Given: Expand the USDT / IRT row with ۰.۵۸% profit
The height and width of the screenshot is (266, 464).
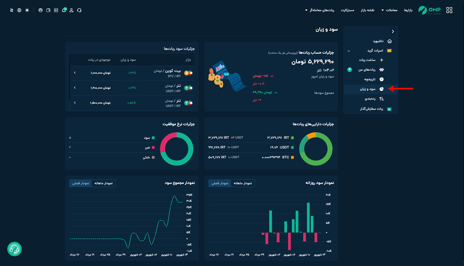Looking at the screenshot, I should coord(75,103).
